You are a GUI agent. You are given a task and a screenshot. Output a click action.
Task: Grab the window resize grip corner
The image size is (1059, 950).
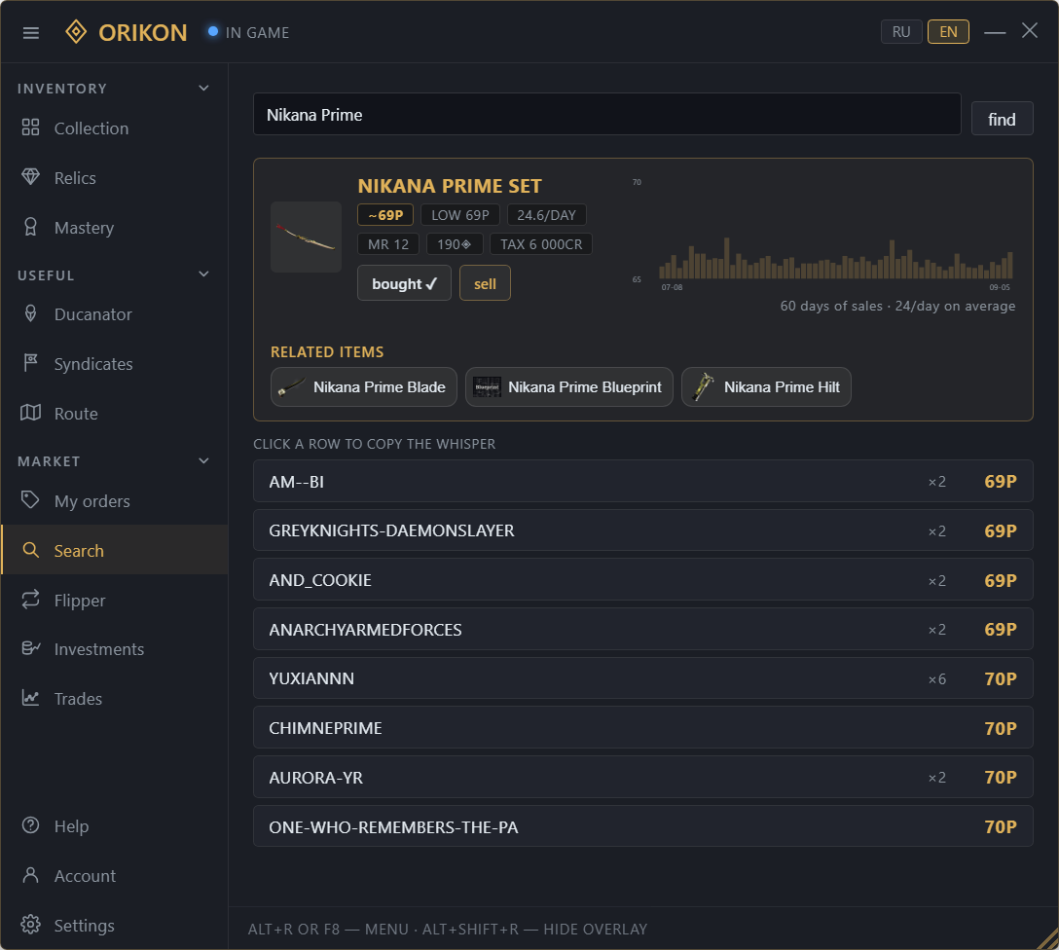pos(1049,939)
